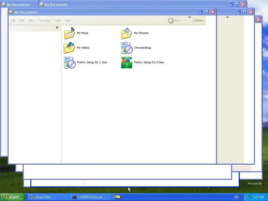This screenshot has width=268, height=201.
Task: Click the grouped folder windows taskbar button
Action: tap(118, 197)
